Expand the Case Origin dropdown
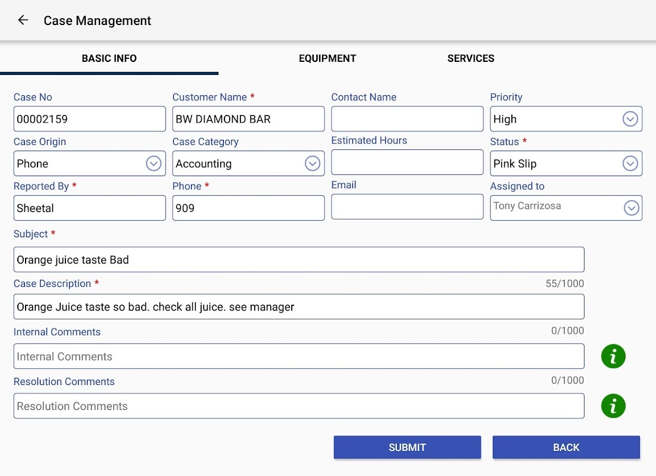 tap(154, 164)
